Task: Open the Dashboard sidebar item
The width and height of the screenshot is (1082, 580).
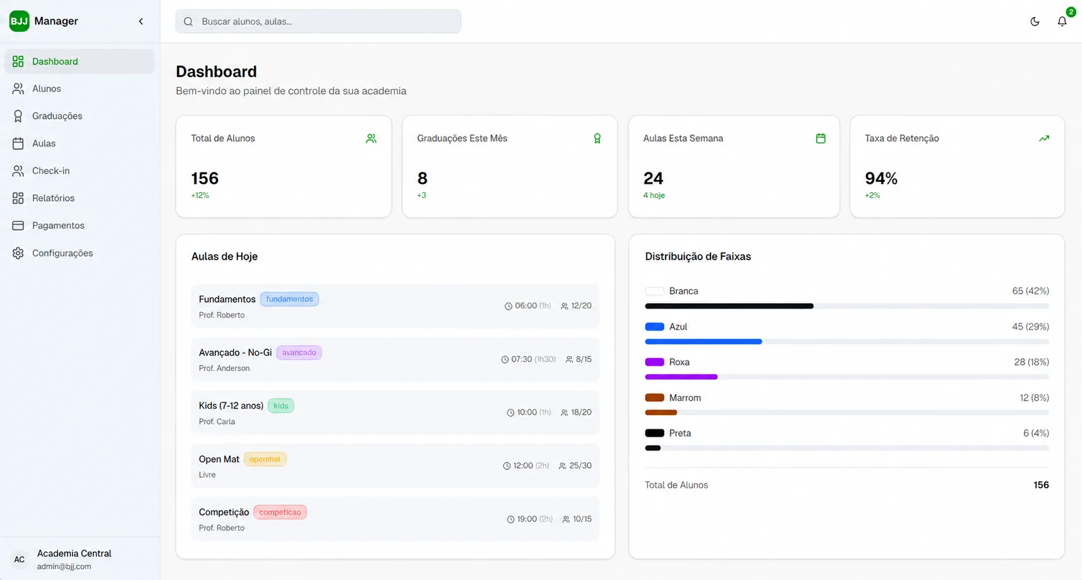Action: tap(80, 61)
